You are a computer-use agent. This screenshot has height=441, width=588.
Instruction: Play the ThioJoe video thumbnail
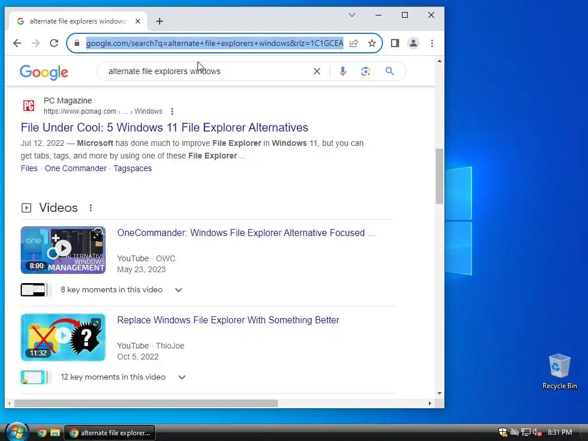63,338
